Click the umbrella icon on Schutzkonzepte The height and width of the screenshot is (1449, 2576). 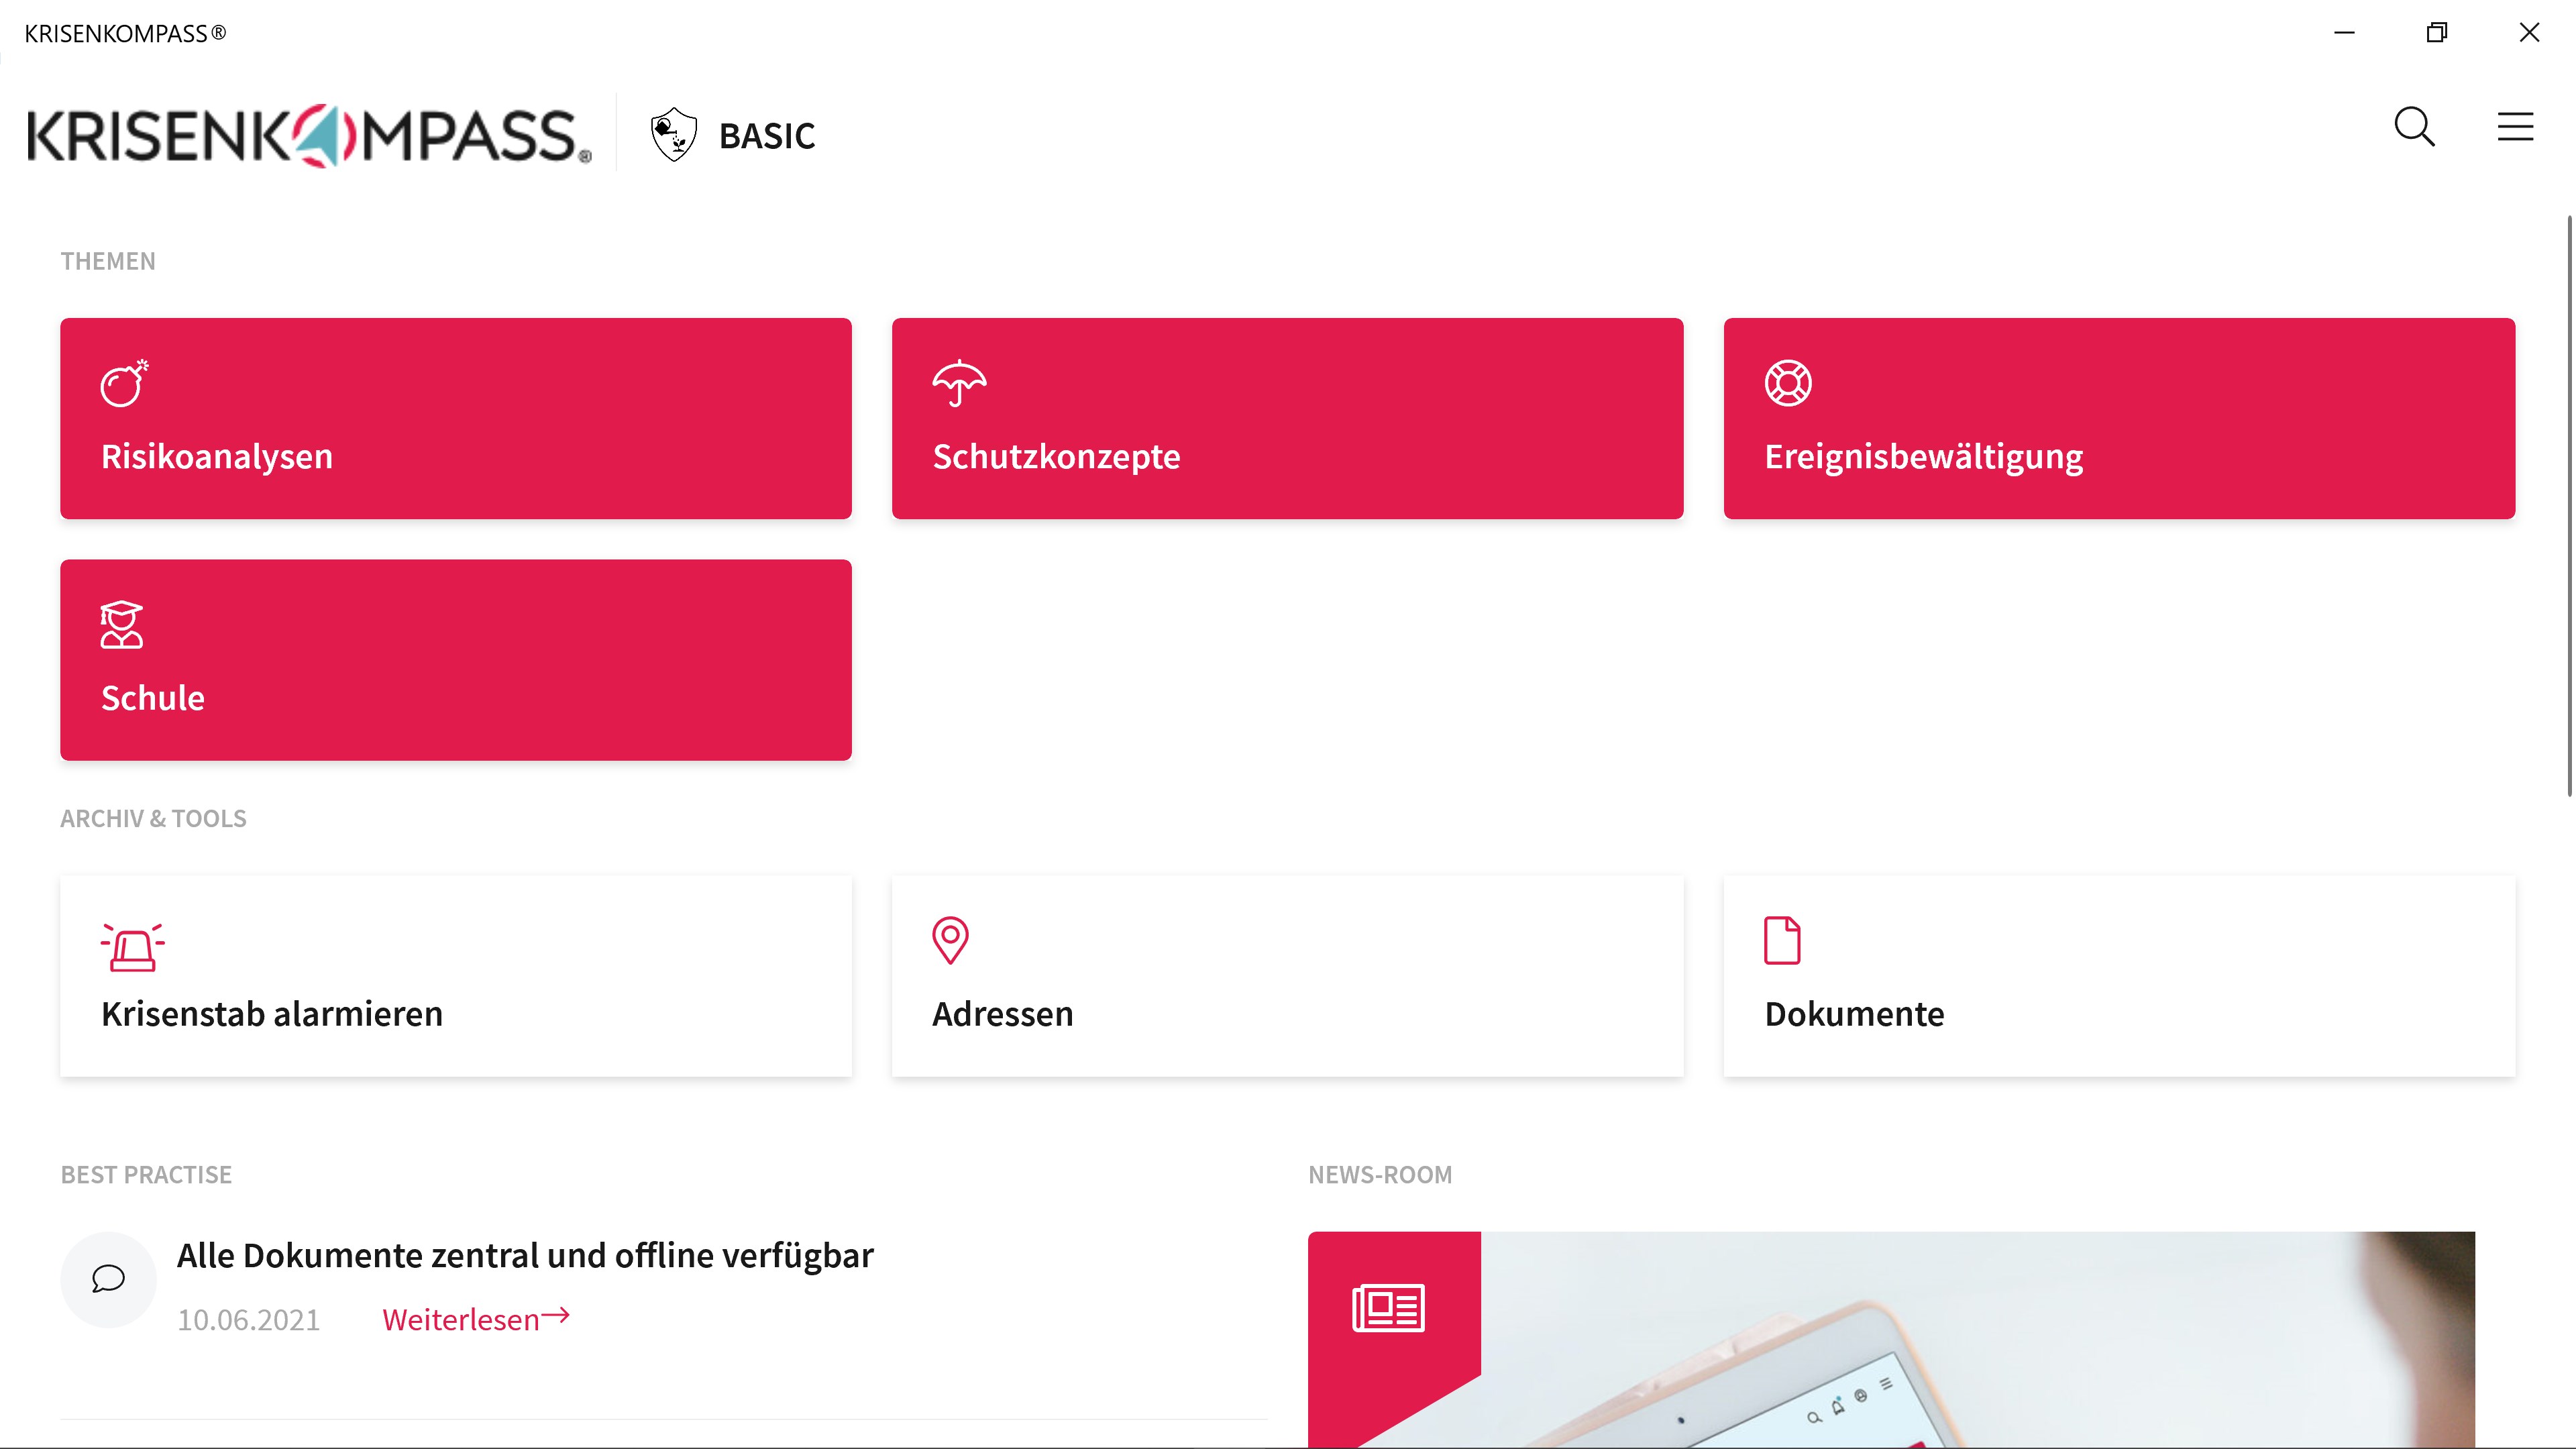pyautogui.click(x=958, y=383)
